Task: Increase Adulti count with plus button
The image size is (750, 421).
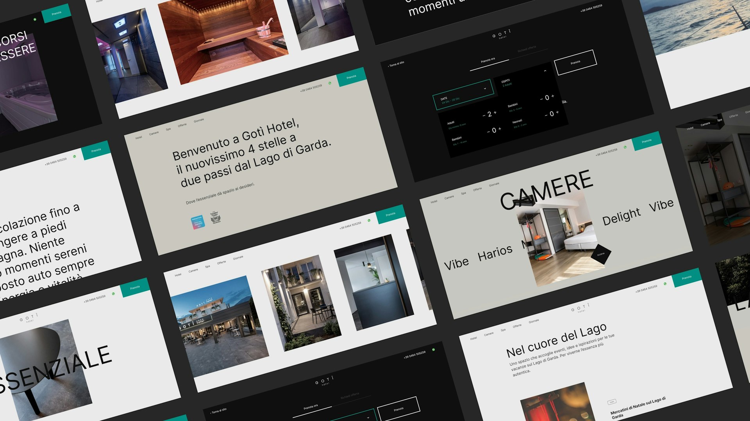Action: coord(495,113)
